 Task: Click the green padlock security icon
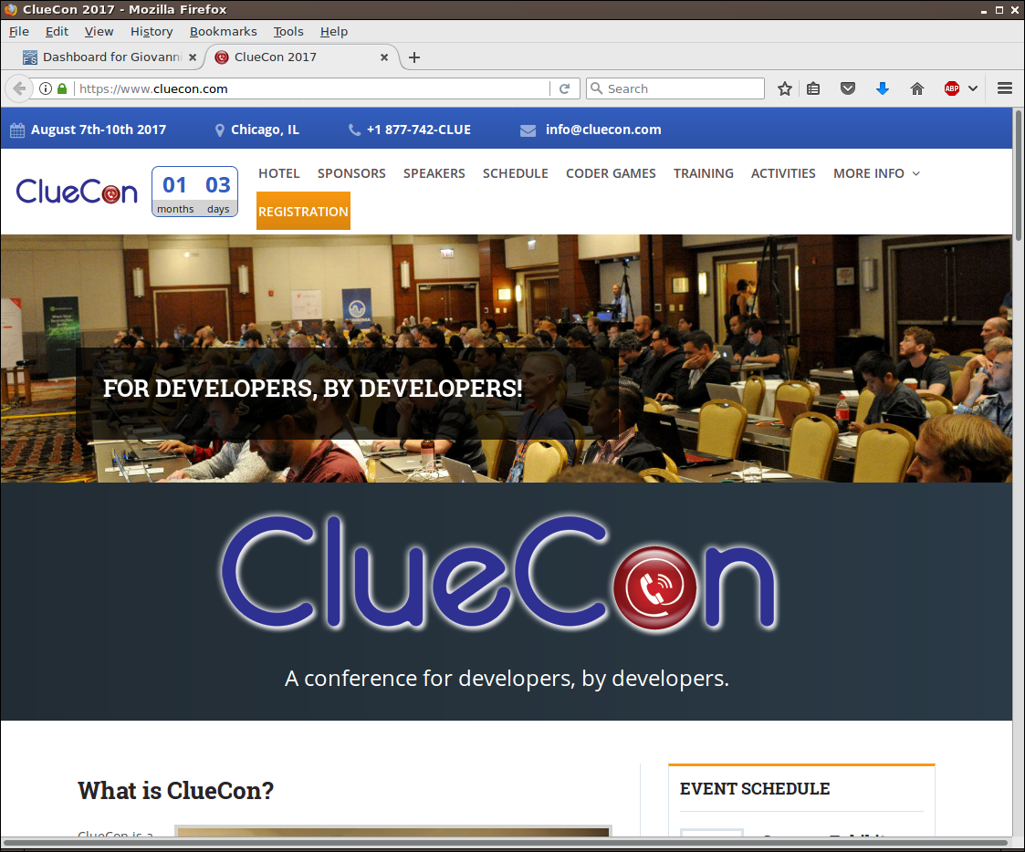(62, 88)
